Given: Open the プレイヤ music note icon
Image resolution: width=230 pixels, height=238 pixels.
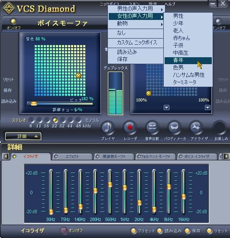Looking at the screenshot, I should [108, 127].
